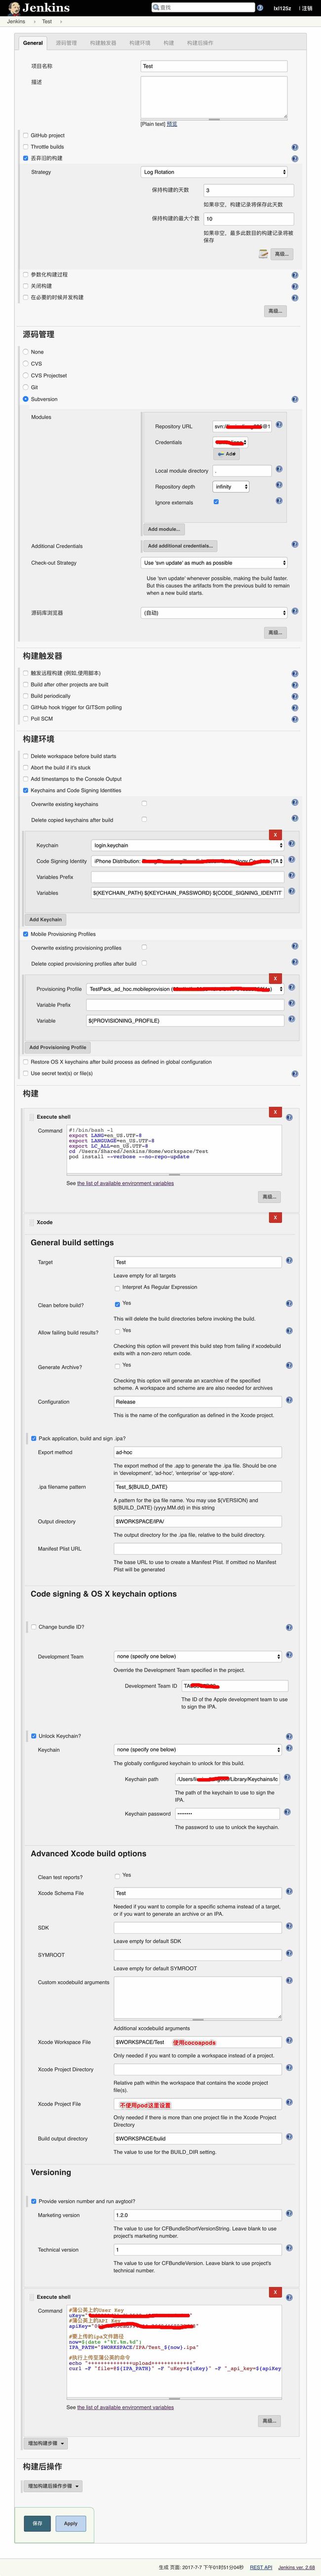Open the login.keychain Keychain dropdown

tap(189, 845)
